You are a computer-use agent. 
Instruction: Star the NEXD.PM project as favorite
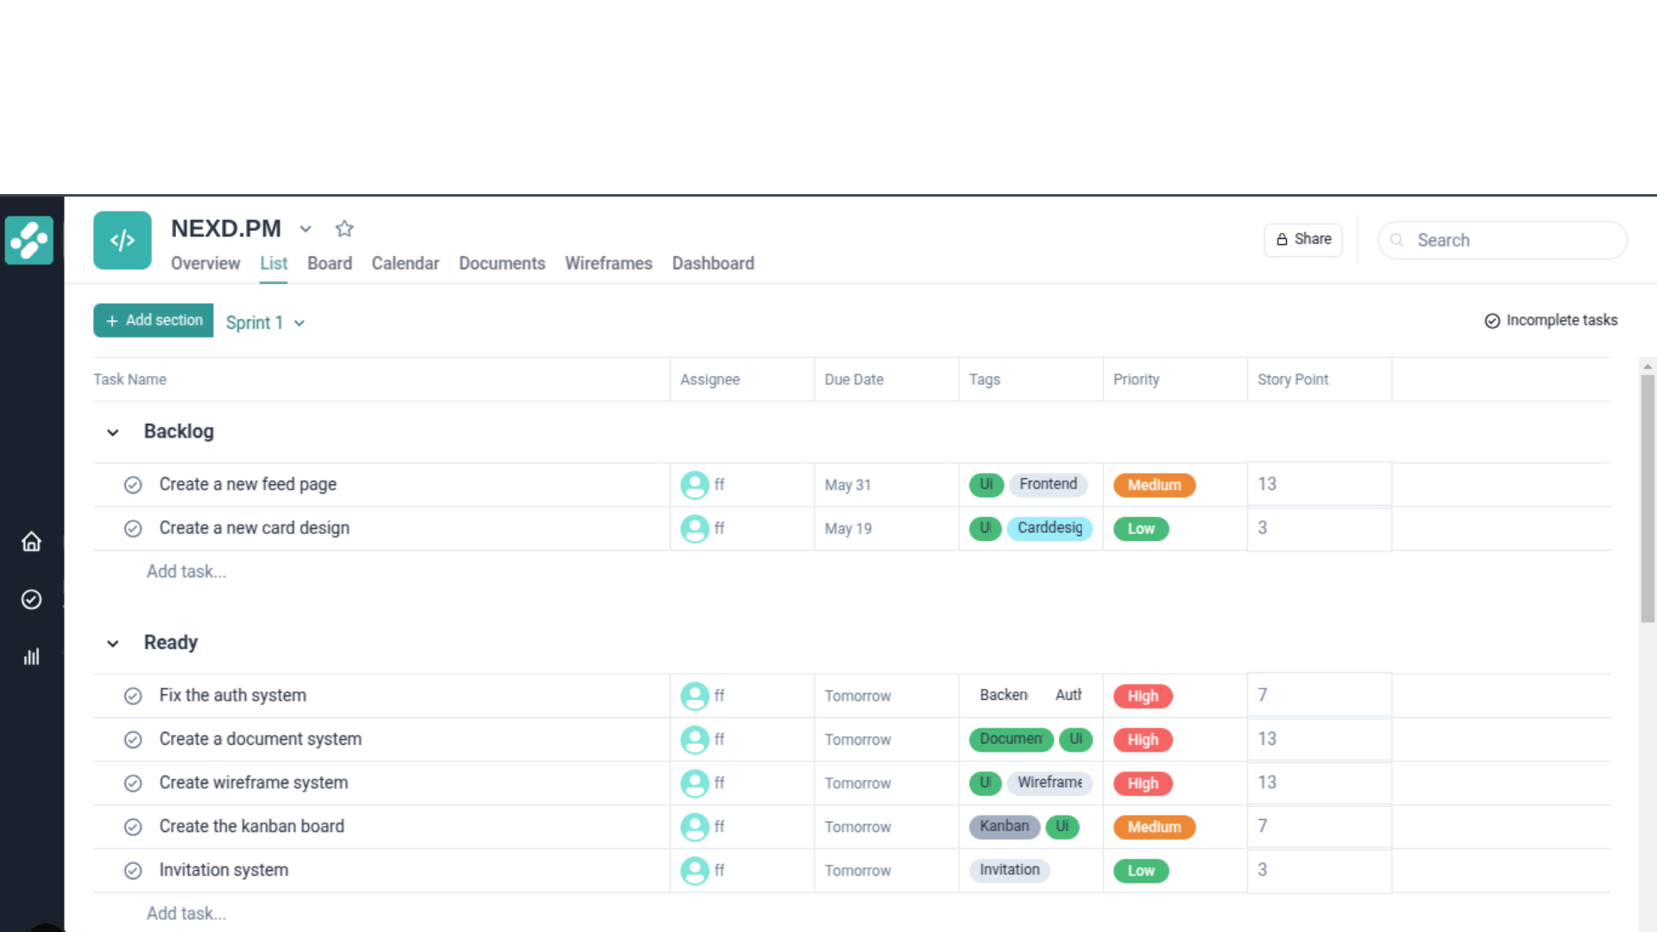(x=344, y=229)
